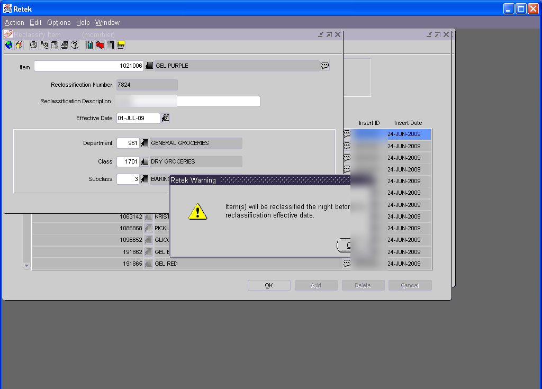Open the Help menu
The width and height of the screenshot is (542, 389).
(83, 22)
